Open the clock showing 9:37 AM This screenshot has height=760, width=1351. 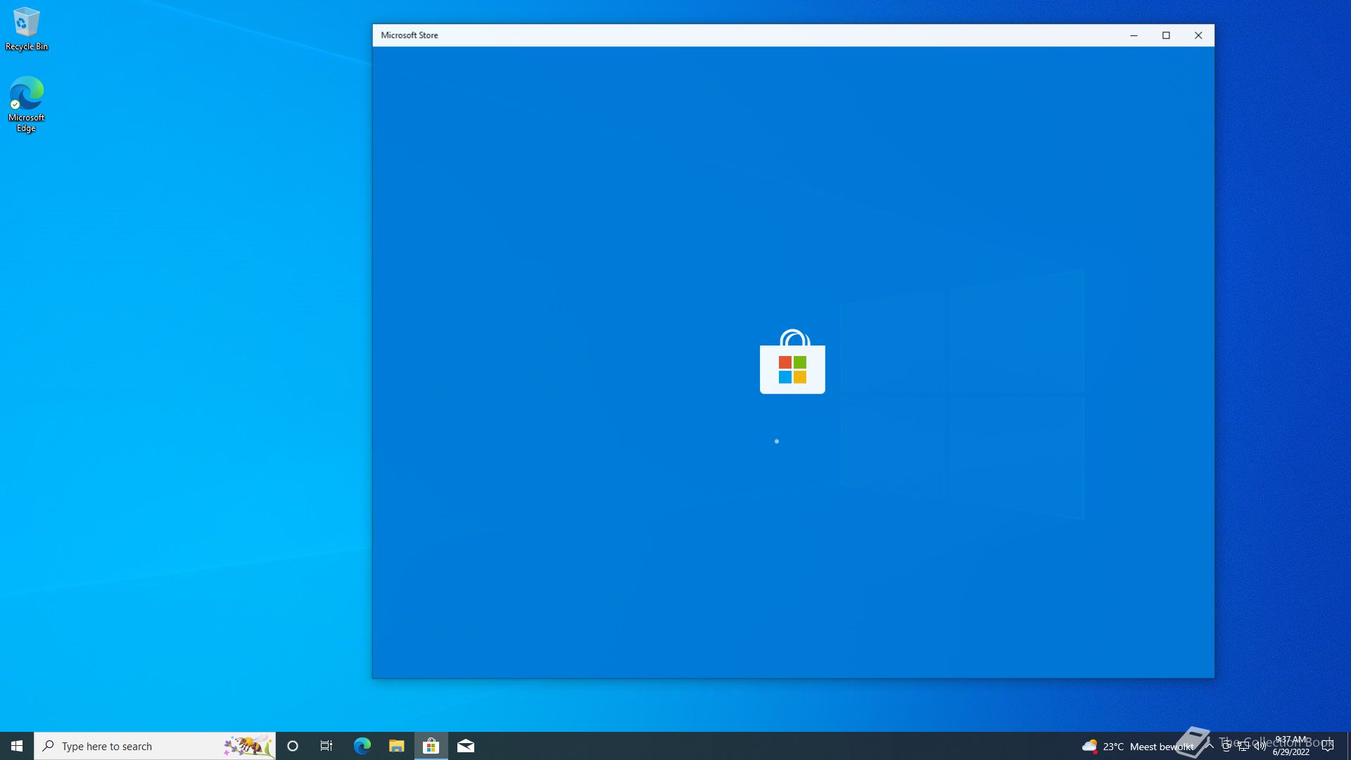point(1291,746)
